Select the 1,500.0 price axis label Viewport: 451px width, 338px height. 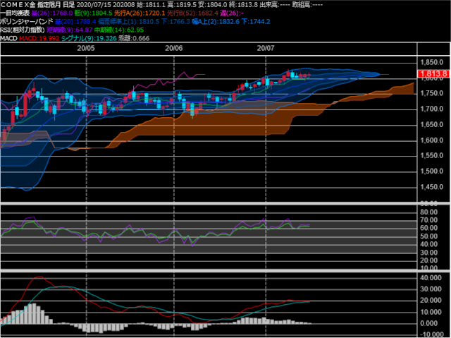pos(432,171)
